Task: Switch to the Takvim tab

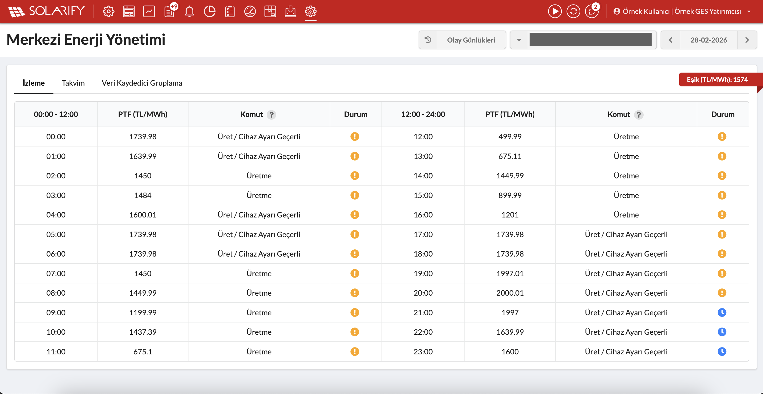Action: click(x=73, y=83)
